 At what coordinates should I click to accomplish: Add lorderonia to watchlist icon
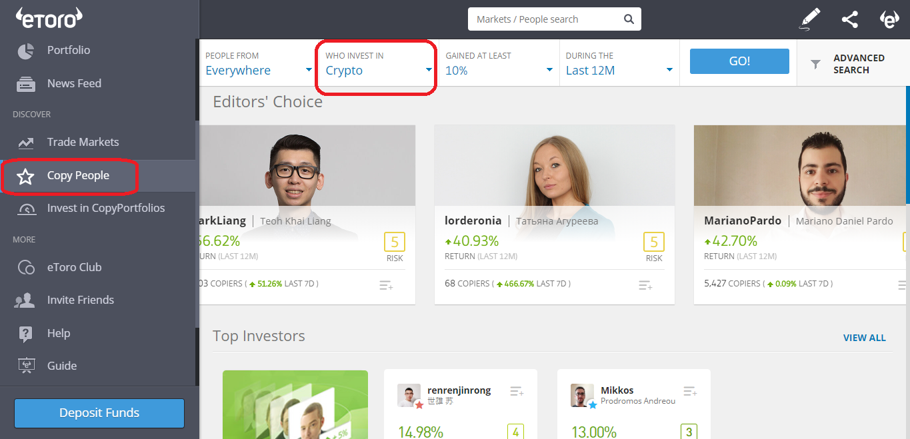(x=645, y=285)
